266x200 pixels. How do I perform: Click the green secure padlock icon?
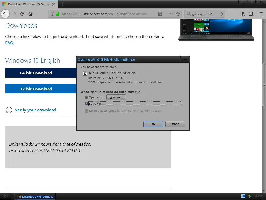(58, 14)
